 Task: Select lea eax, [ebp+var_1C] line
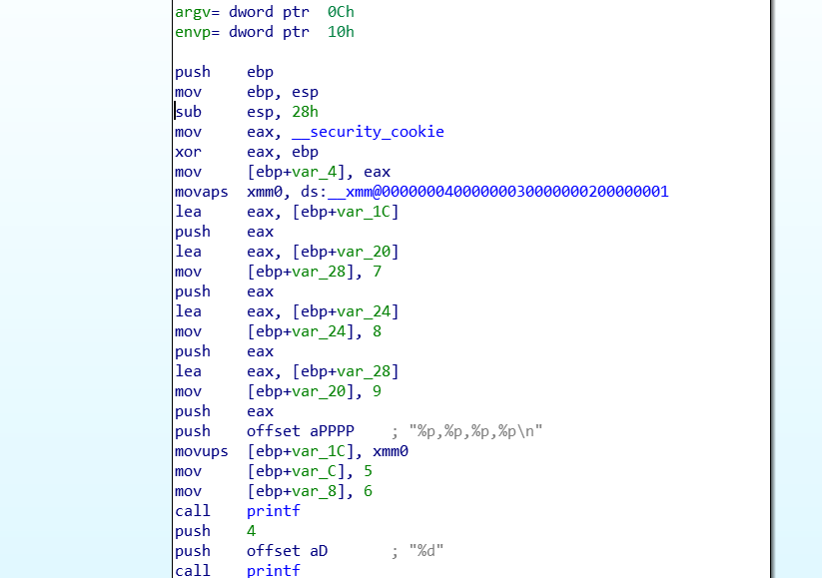coord(288,212)
